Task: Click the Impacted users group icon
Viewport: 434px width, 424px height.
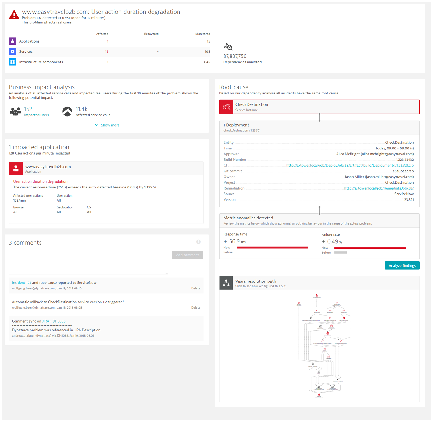Action: tap(16, 111)
